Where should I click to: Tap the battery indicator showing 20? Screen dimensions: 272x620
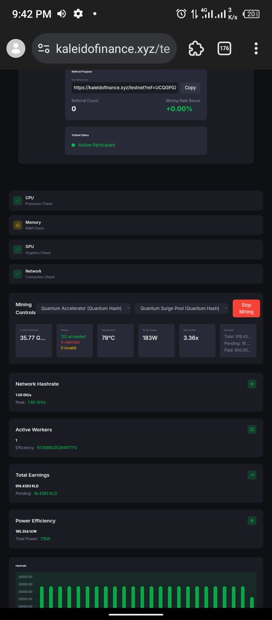251,14
